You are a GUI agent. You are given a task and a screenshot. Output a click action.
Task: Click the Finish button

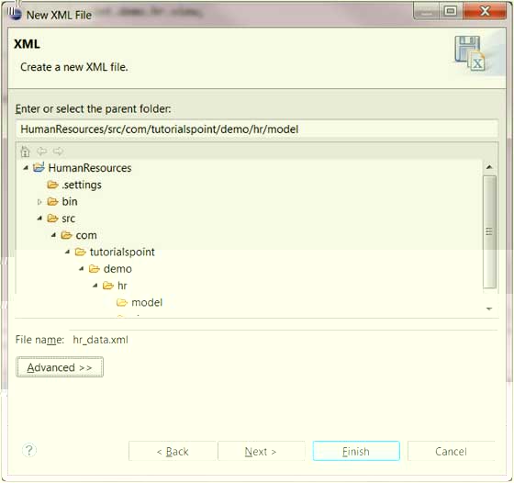356,451
